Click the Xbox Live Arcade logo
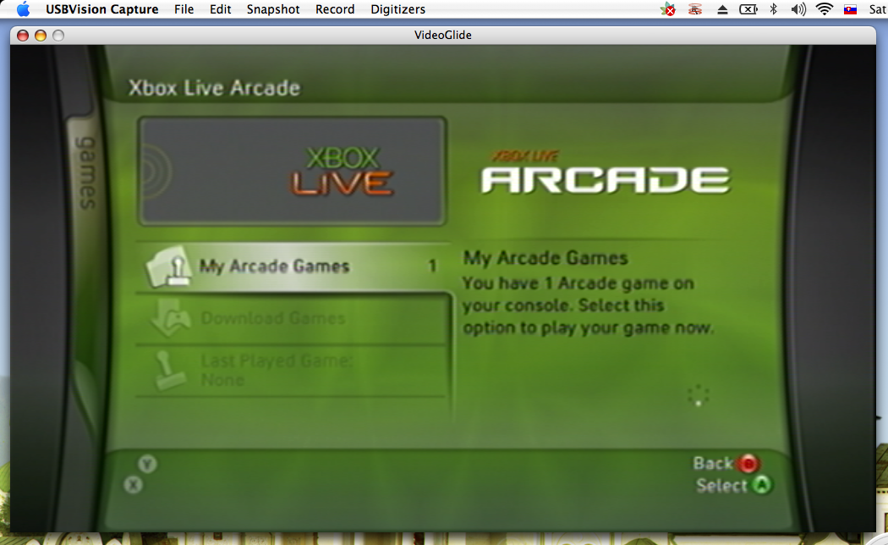Screen dimensions: 888x545 coord(605,173)
